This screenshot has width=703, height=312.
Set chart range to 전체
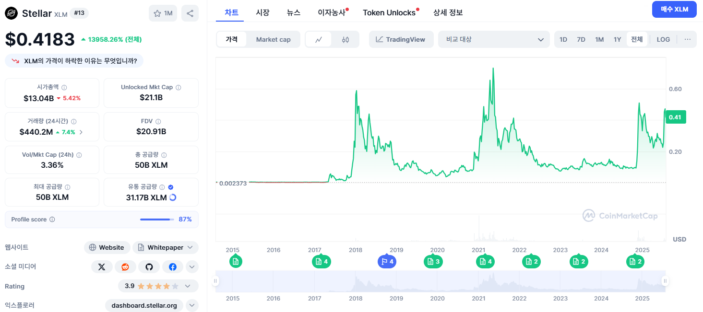(x=637, y=39)
